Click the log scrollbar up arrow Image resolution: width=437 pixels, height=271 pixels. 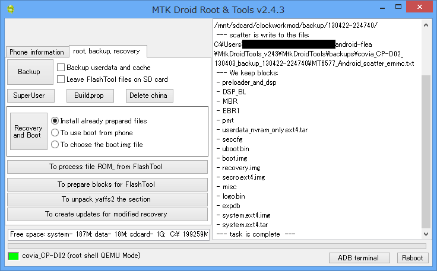coord(426,25)
